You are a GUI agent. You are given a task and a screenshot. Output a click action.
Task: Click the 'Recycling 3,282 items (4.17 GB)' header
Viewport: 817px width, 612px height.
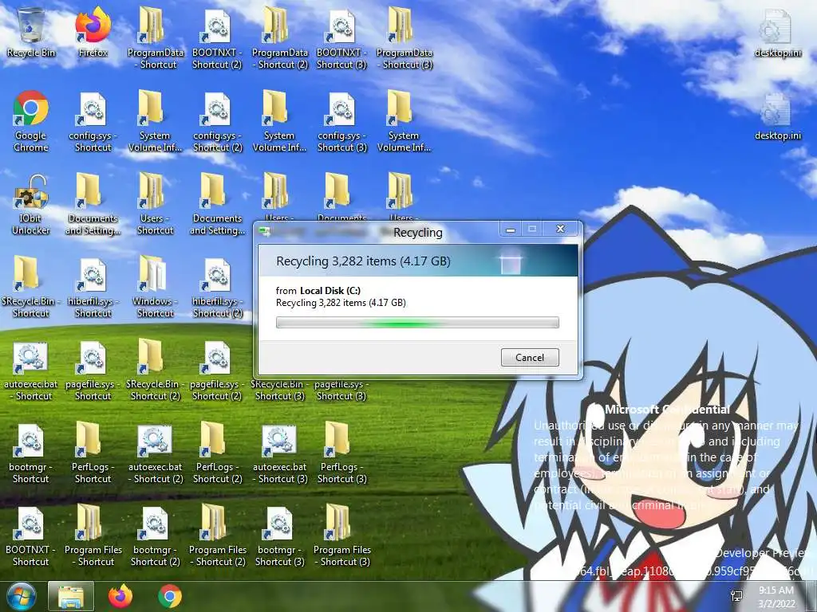click(363, 261)
